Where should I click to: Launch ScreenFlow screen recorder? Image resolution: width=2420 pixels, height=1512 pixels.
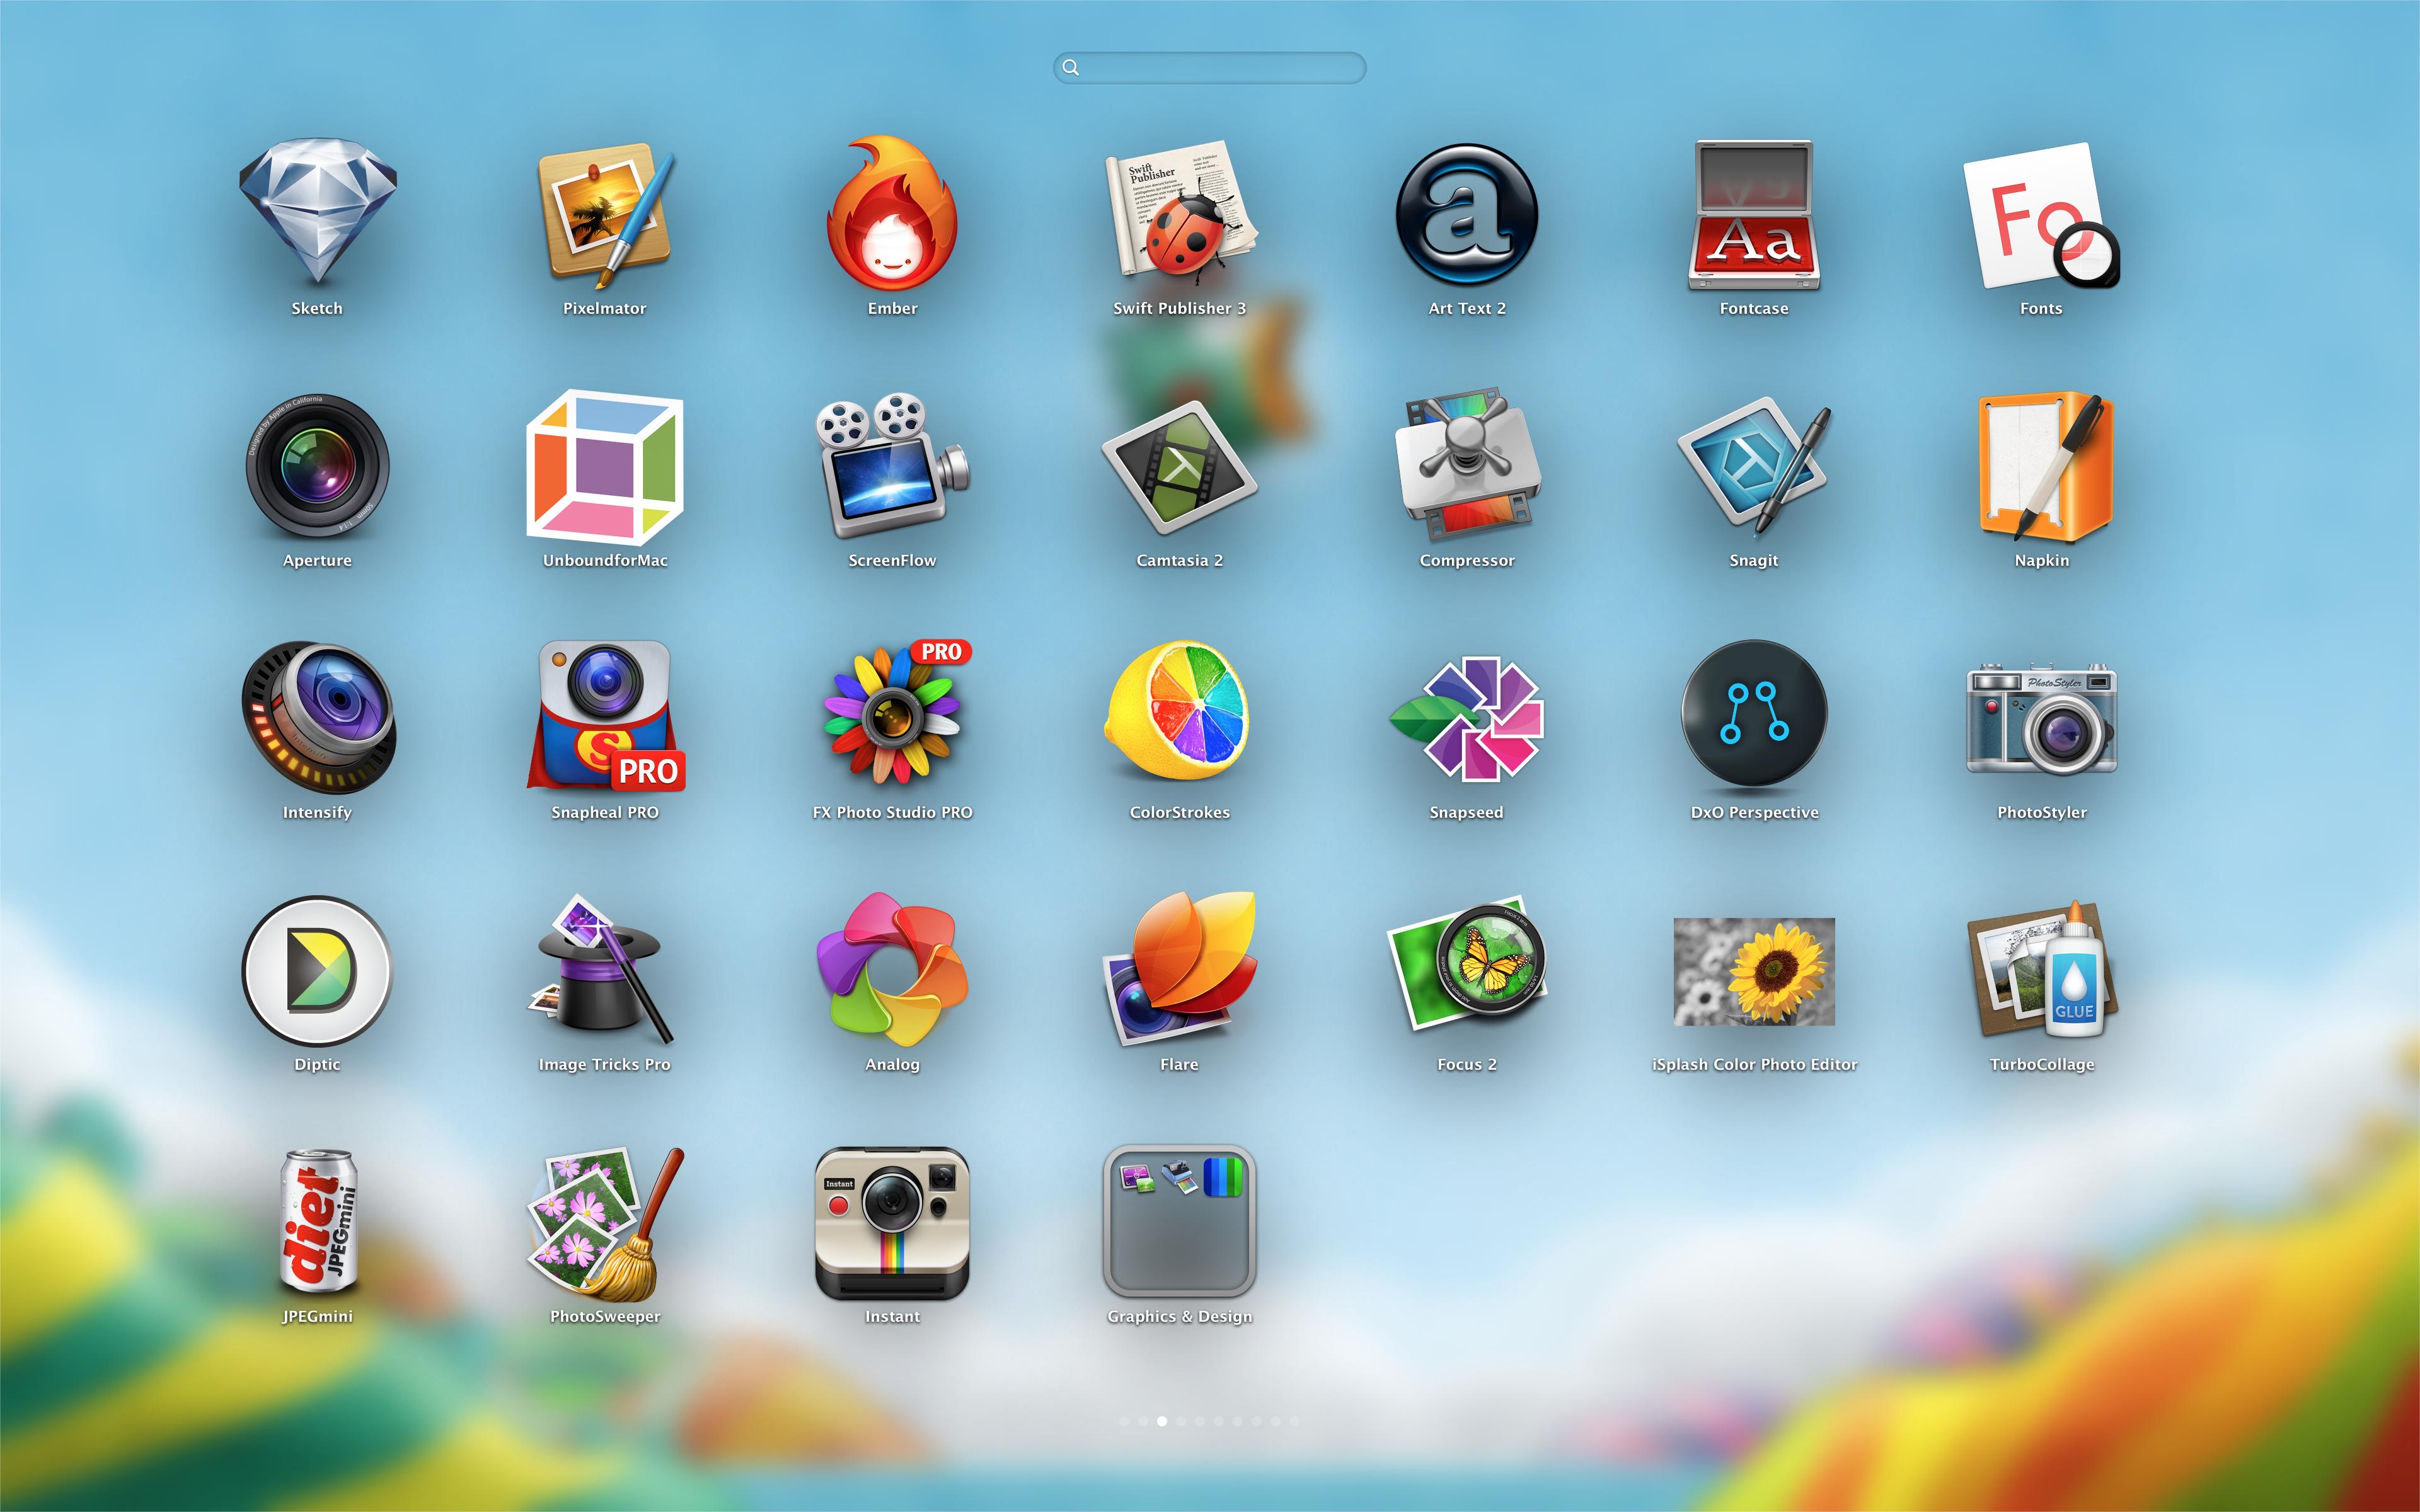tap(892, 466)
